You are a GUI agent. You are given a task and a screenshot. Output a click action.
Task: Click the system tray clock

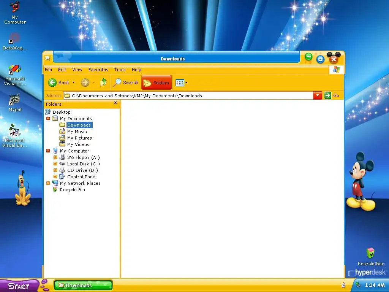pyautogui.click(x=374, y=285)
